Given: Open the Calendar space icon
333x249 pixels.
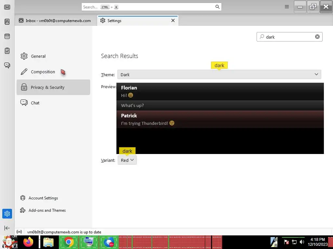Looking at the screenshot, I should [7, 36].
